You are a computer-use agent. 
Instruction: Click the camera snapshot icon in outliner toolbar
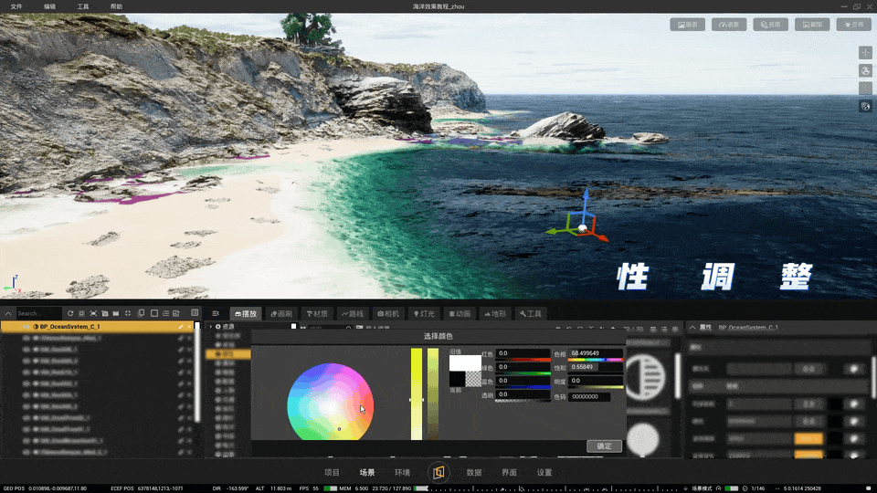104,313
